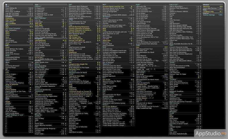Choose Reveal in Finder entry
The height and width of the screenshot is (139, 228).
click(11, 42)
